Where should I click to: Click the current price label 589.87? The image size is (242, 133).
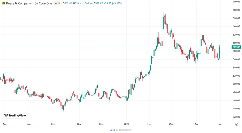(x=236, y=47)
